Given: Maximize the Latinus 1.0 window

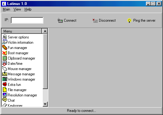Looking at the screenshot, I should (153, 4).
